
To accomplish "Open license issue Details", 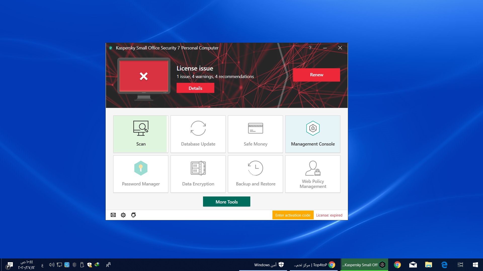I will tap(195, 88).
